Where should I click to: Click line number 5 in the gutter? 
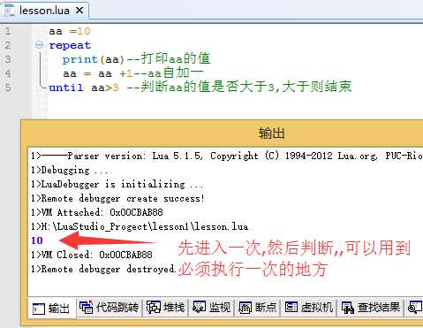click(8, 88)
